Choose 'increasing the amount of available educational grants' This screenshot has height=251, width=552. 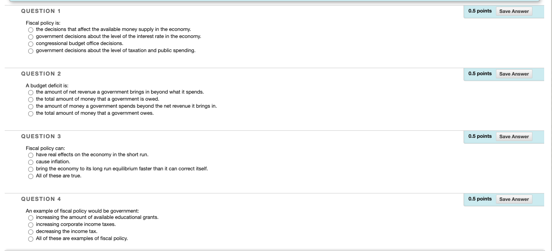pyautogui.click(x=31, y=218)
